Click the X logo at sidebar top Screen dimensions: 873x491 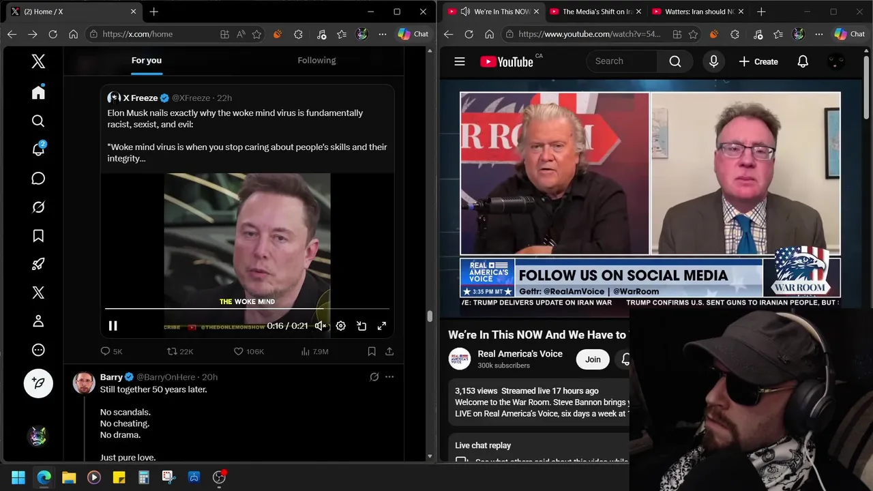pos(38,61)
